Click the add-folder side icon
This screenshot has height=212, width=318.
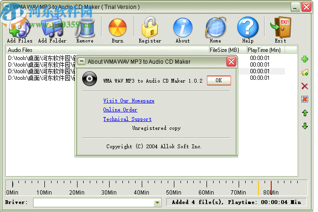click(305, 72)
